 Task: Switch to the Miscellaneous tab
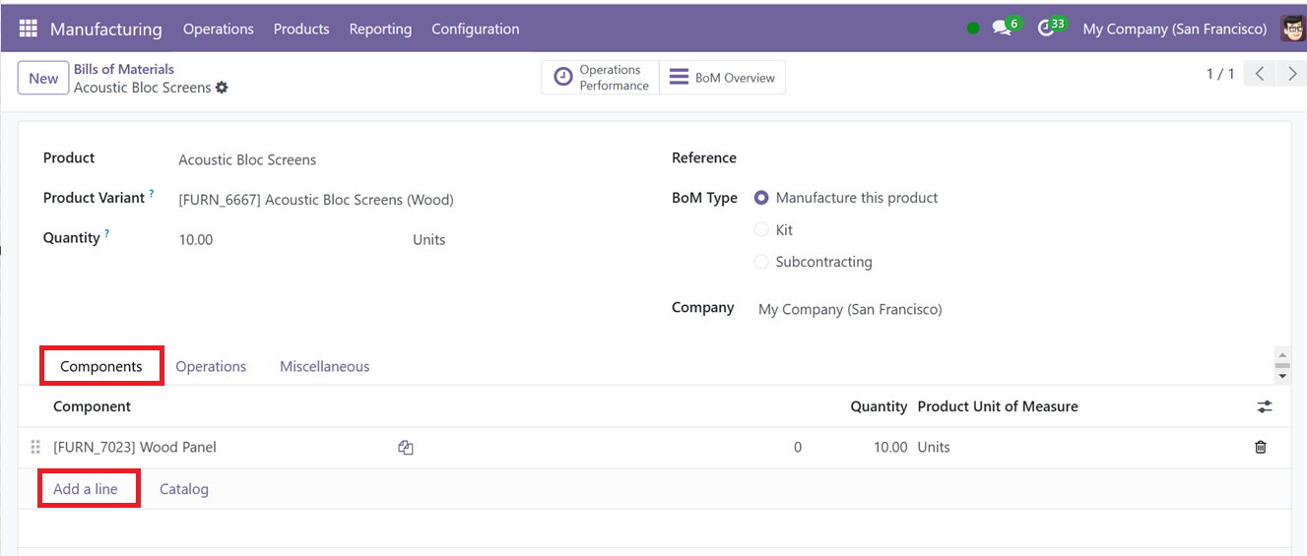point(324,366)
